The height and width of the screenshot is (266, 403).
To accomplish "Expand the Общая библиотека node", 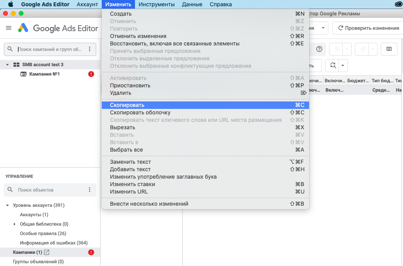I will point(14,224).
